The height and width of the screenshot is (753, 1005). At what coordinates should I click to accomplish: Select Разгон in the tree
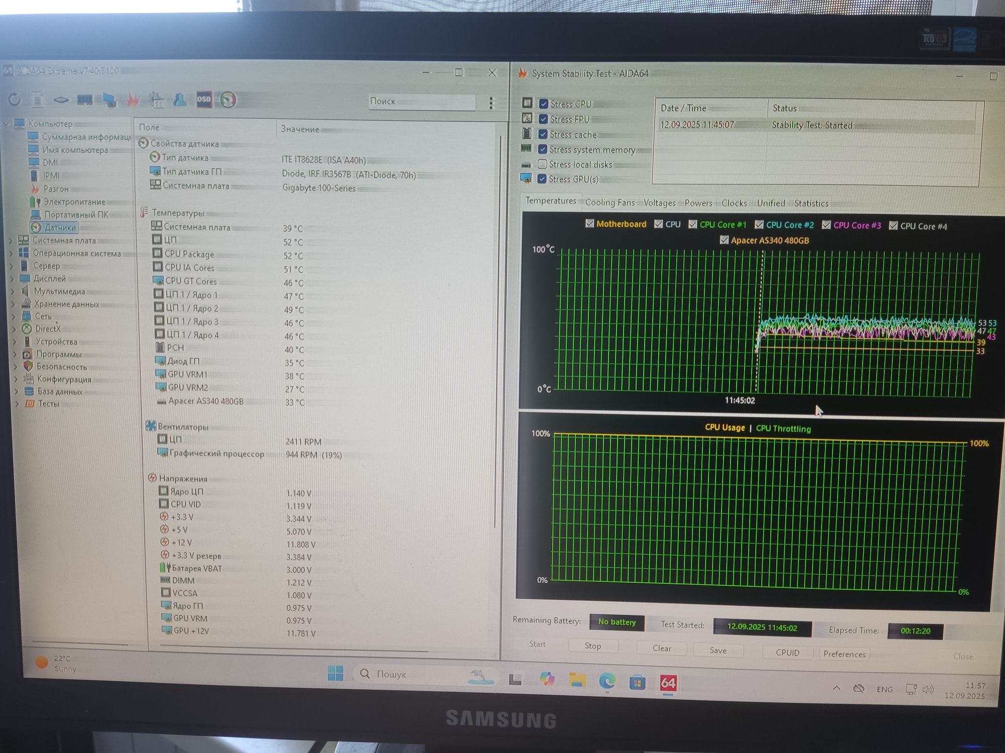pyautogui.click(x=50, y=189)
